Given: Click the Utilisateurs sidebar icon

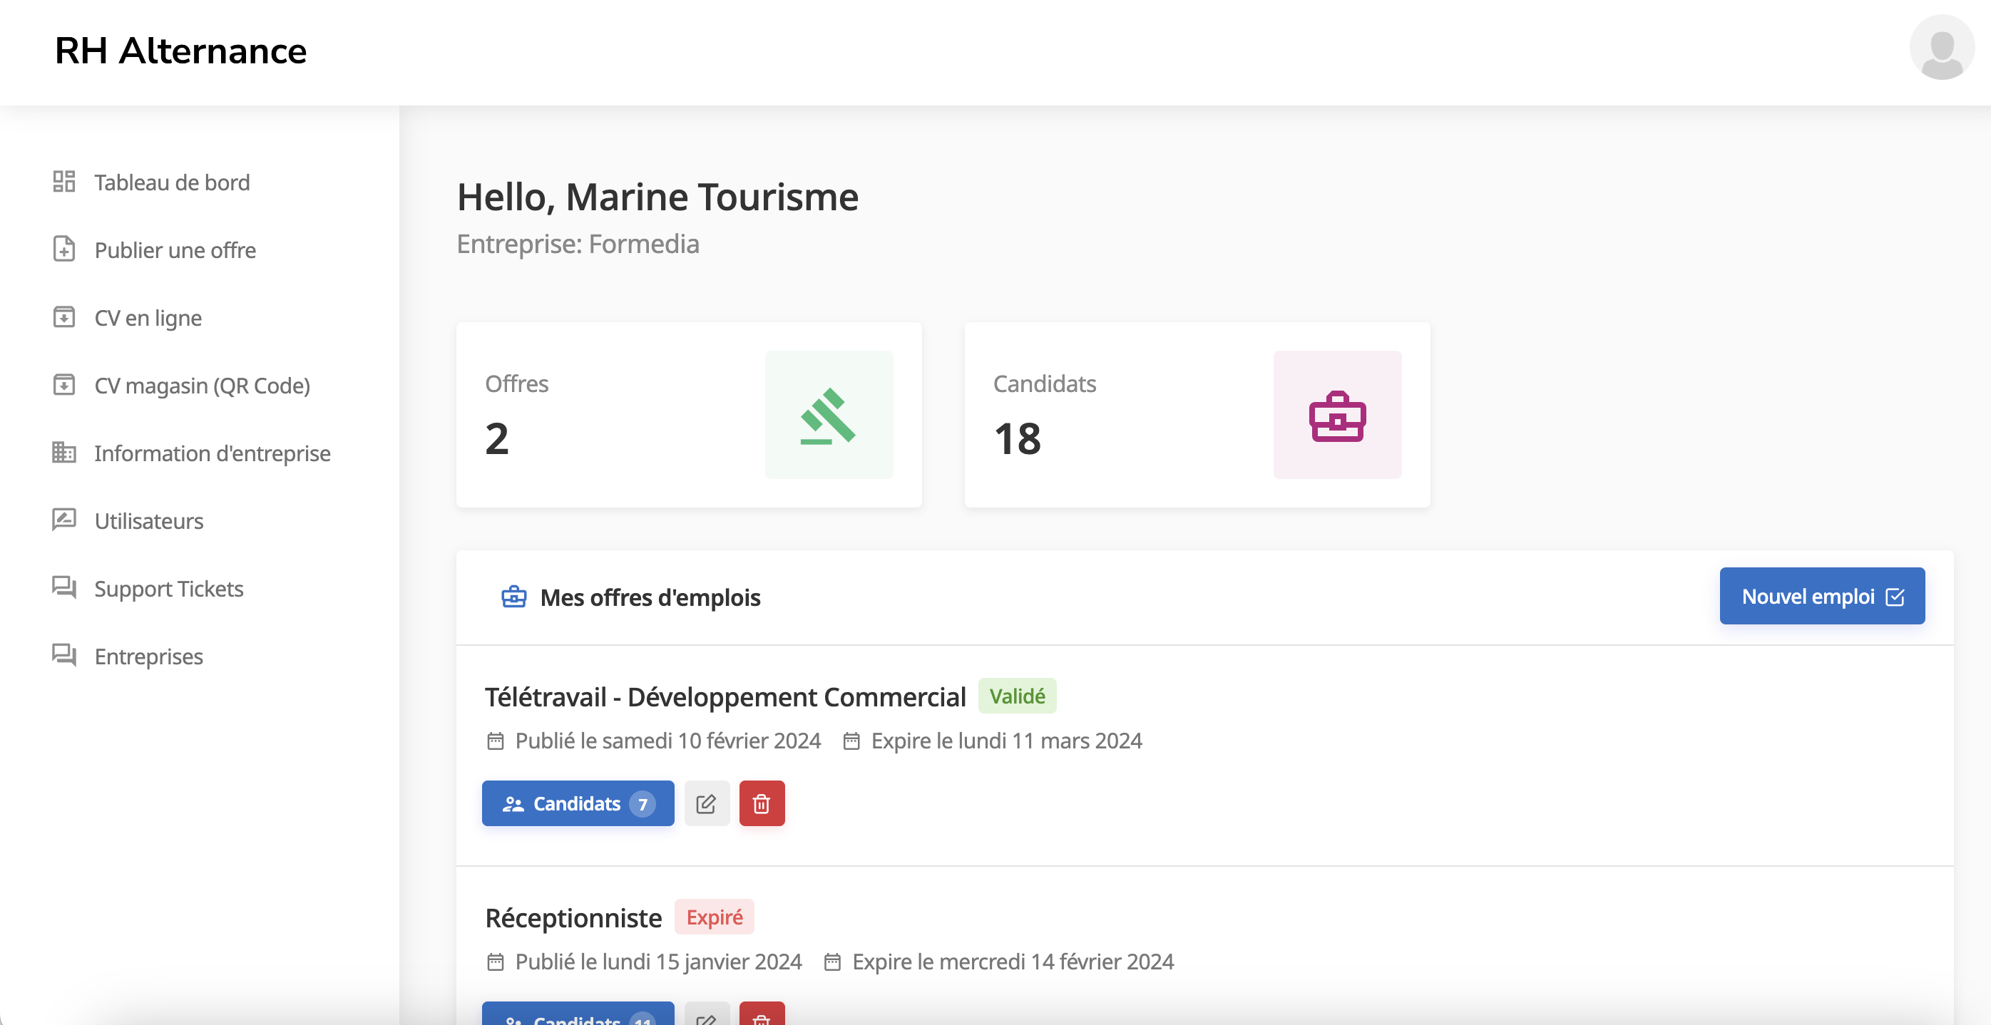Looking at the screenshot, I should click(64, 520).
